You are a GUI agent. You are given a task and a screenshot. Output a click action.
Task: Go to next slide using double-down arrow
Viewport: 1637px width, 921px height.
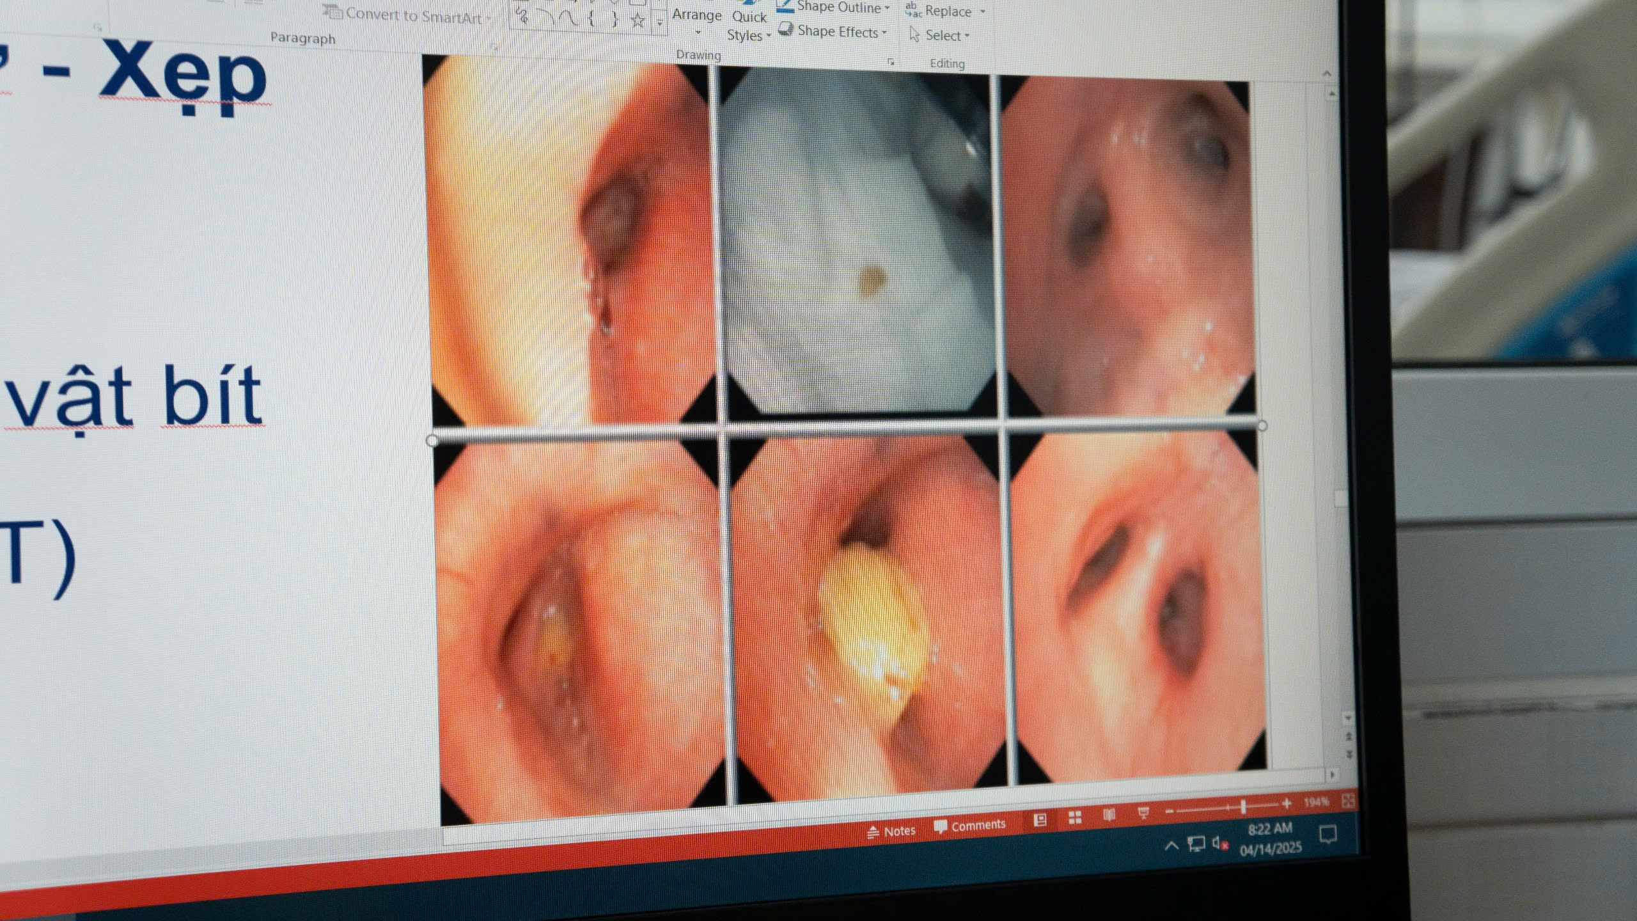tap(1350, 755)
